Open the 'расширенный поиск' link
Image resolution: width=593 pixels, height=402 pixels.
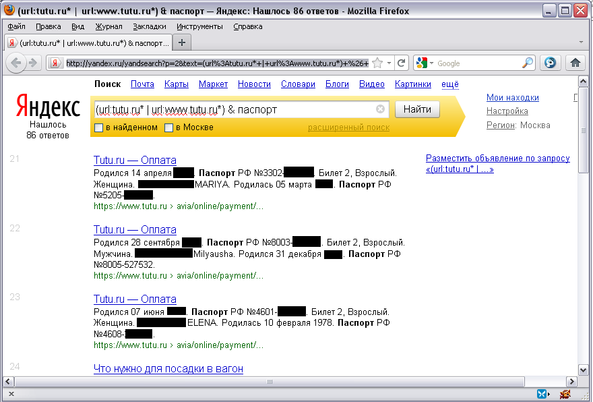coord(348,127)
